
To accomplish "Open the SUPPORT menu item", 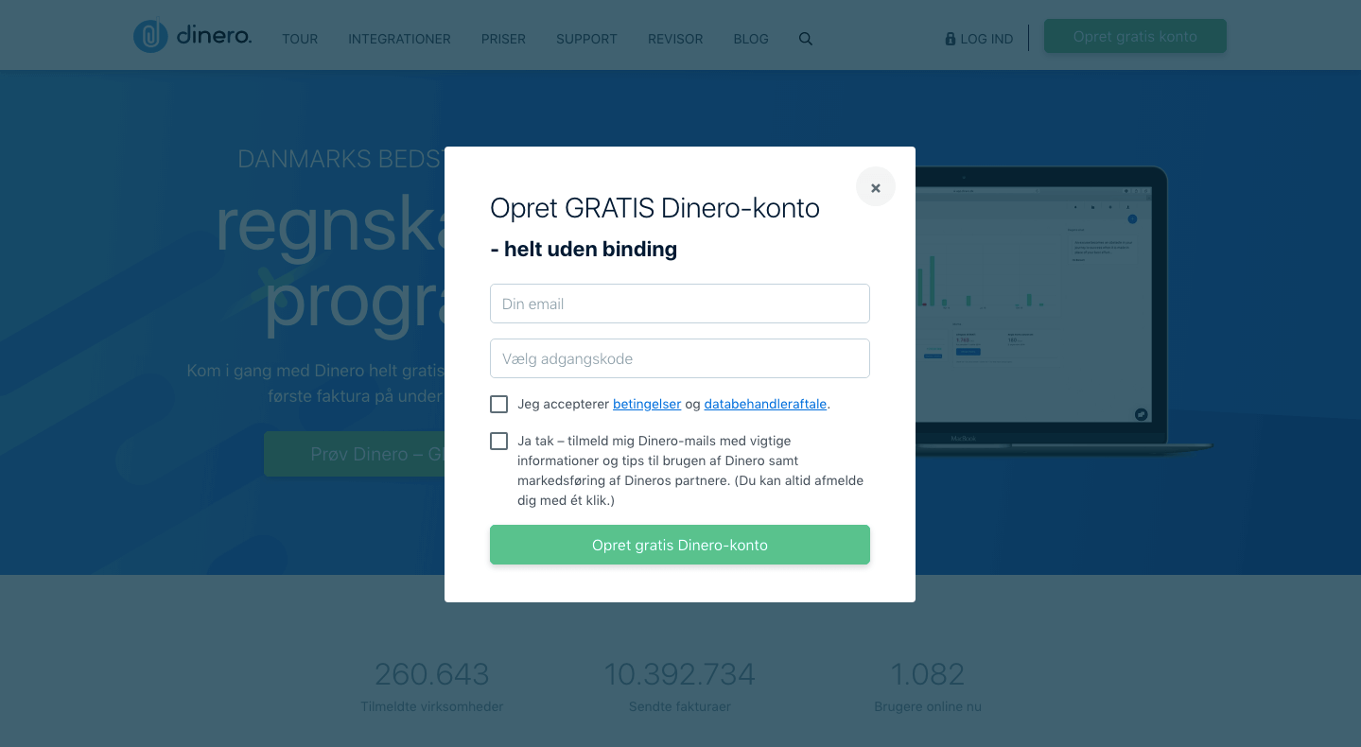I will (x=586, y=39).
